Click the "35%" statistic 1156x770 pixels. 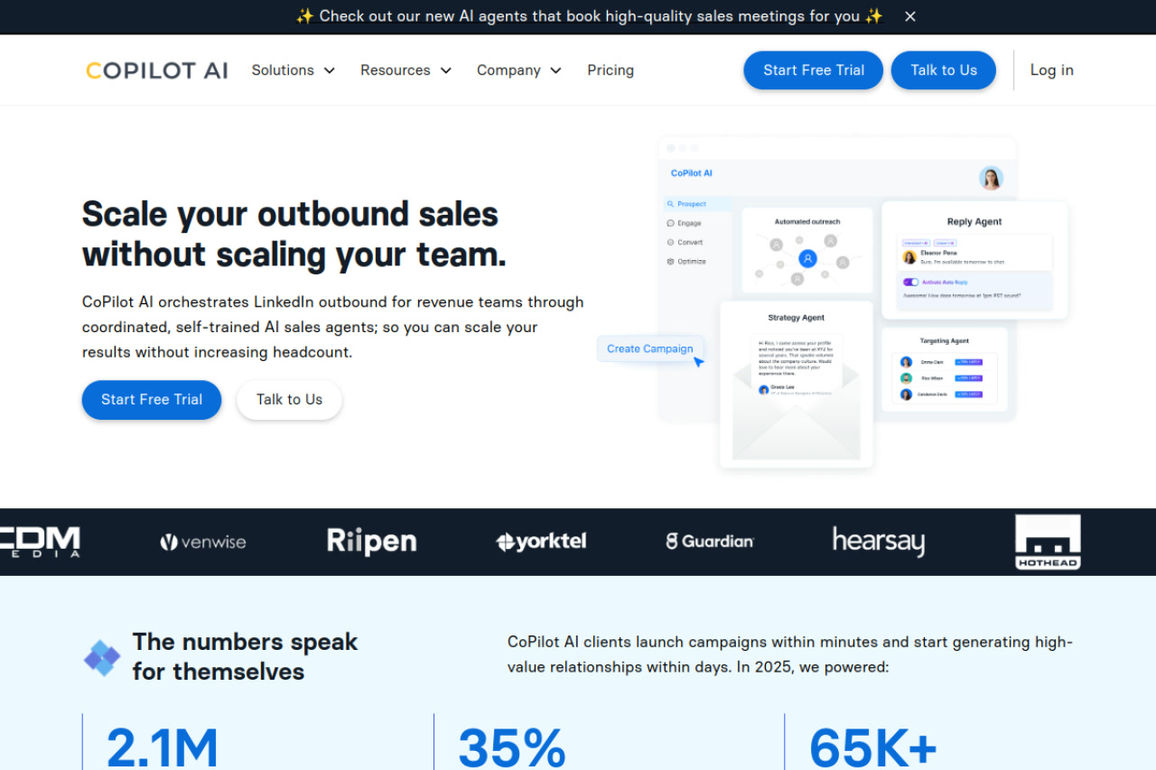512,748
